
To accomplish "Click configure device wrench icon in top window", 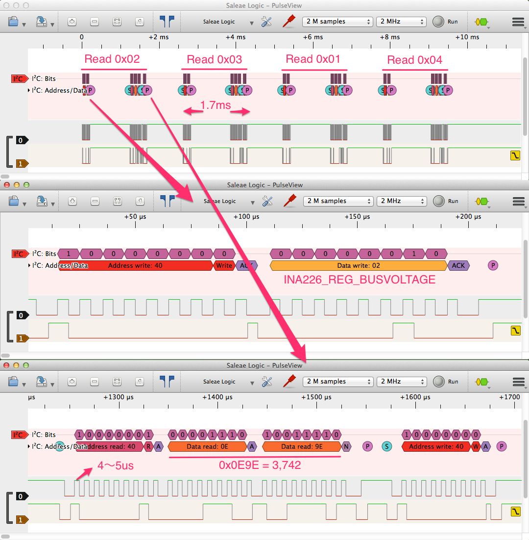I will tap(266, 22).
